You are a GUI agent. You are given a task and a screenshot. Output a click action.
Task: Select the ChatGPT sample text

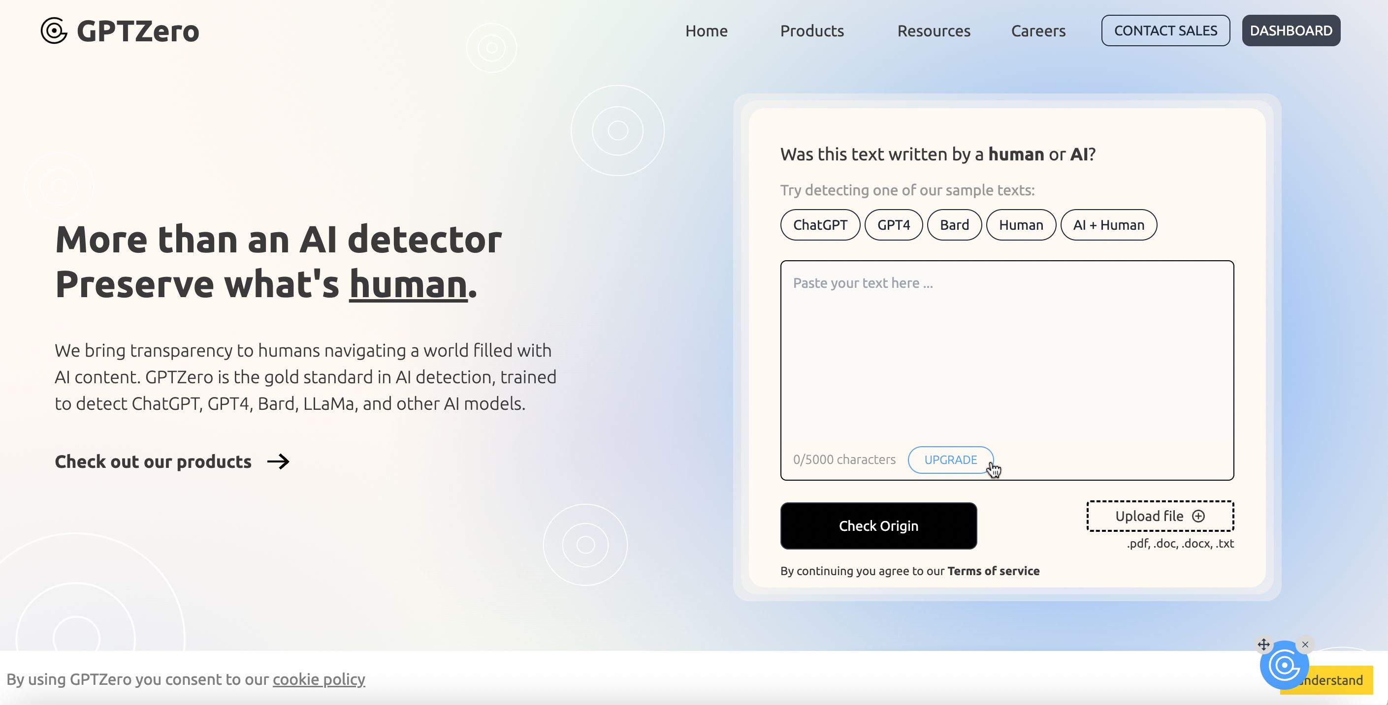point(819,224)
